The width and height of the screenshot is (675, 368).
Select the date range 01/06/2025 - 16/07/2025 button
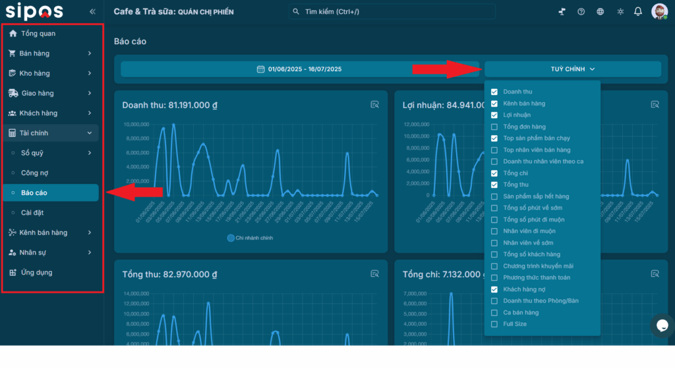[299, 69]
